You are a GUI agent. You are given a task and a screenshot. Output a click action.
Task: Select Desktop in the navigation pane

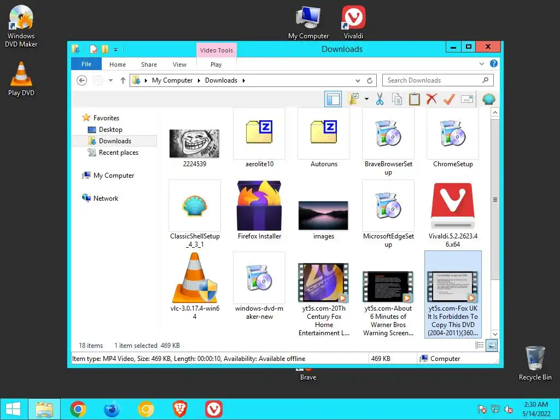click(x=110, y=129)
